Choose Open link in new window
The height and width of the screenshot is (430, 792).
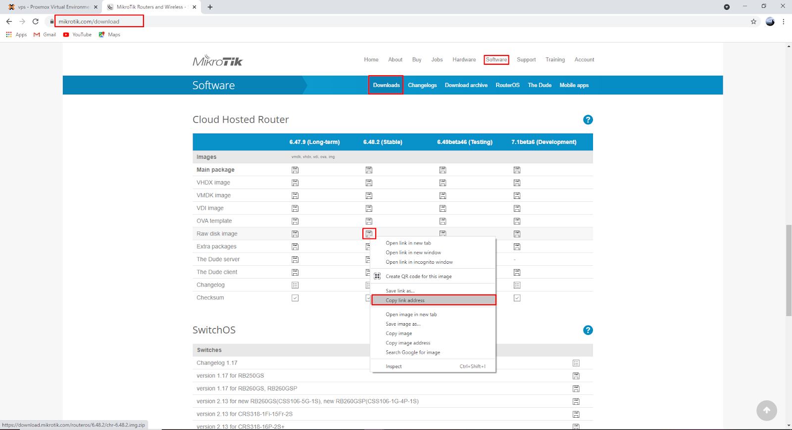[433, 252]
